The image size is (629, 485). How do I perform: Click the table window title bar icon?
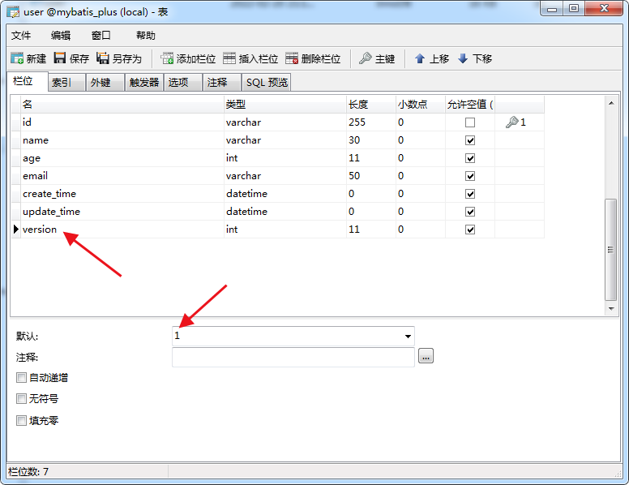click(x=13, y=12)
